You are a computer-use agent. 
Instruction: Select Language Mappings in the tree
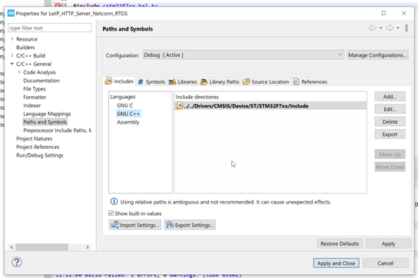(x=47, y=114)
